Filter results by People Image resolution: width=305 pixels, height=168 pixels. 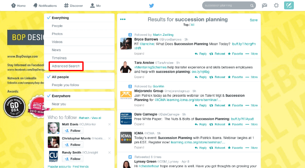[x=79, y=26]
